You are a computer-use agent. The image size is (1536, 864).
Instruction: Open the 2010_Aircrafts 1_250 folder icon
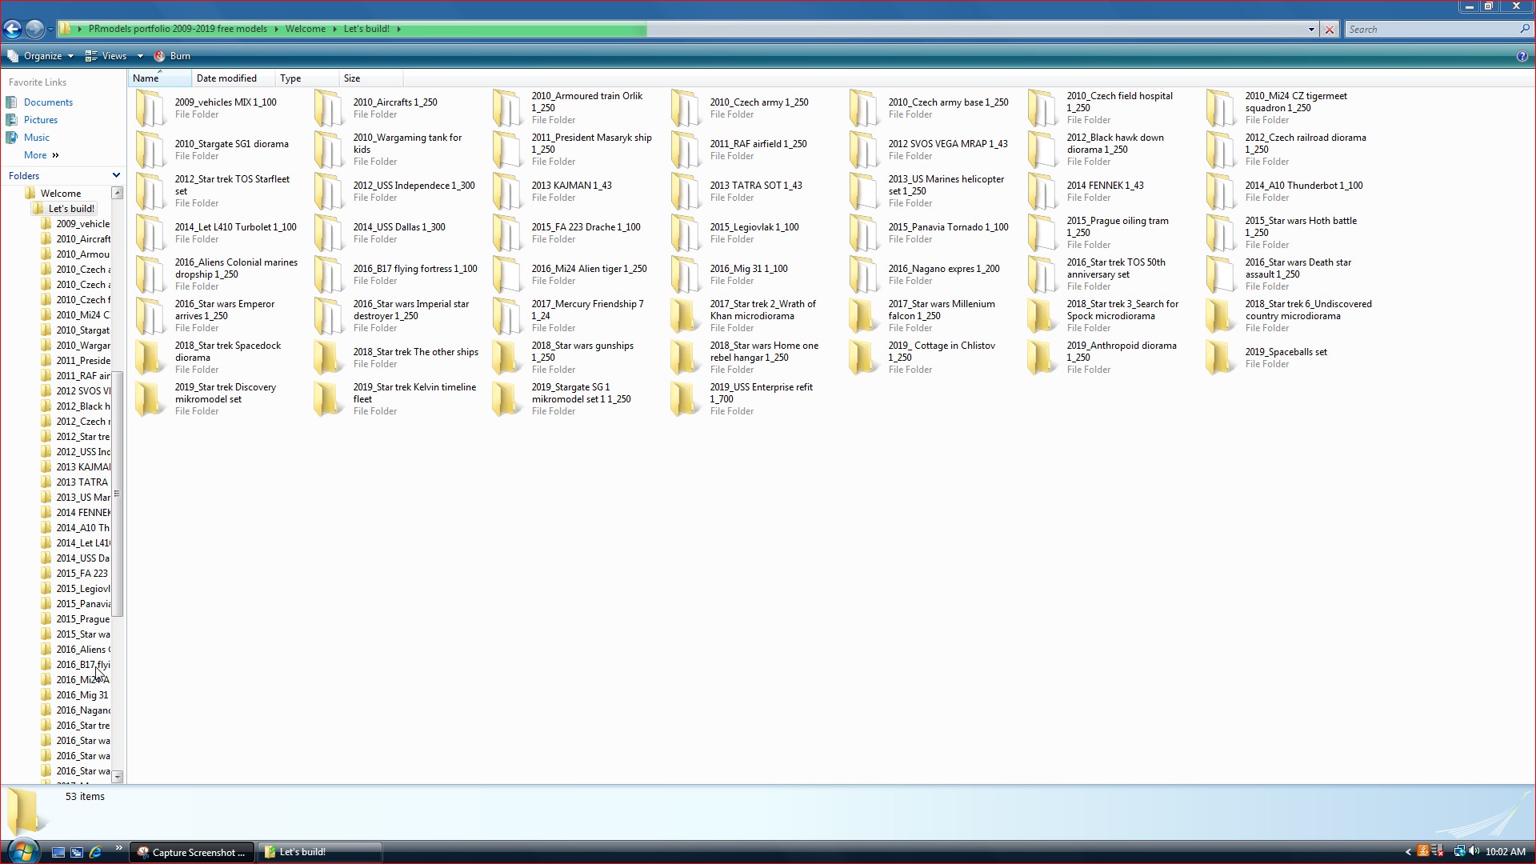pos(330,108)
